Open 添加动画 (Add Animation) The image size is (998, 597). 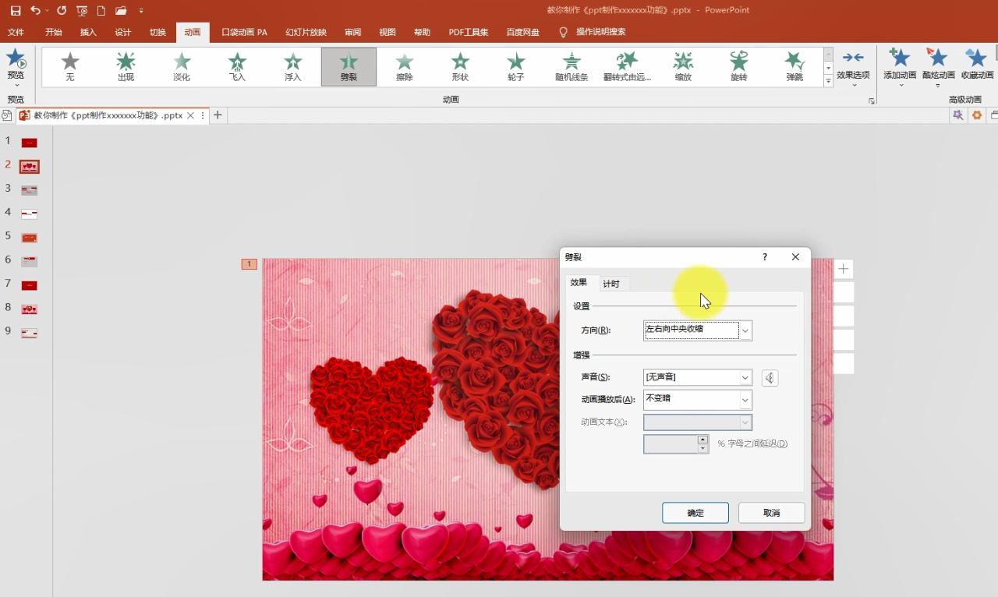(900, 66)
